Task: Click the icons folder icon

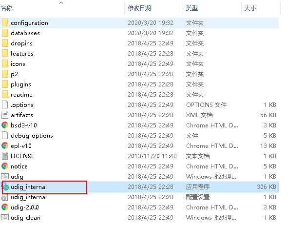Action: coord(5,64)
